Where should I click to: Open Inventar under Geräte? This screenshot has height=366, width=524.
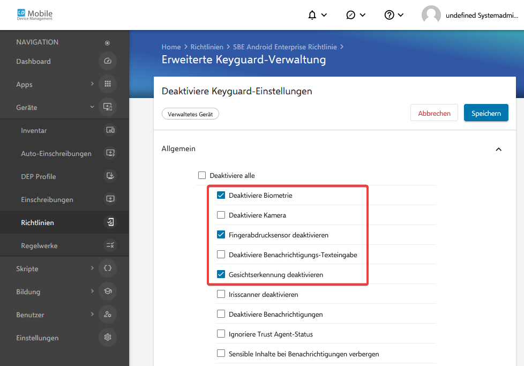click(x=34, y=131)
